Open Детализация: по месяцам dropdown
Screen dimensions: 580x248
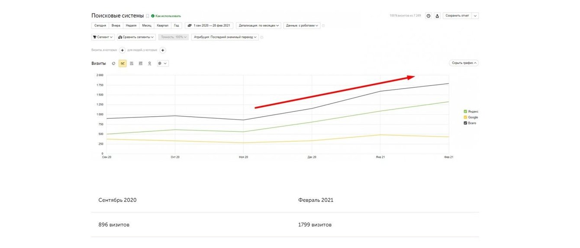[258, 25]
